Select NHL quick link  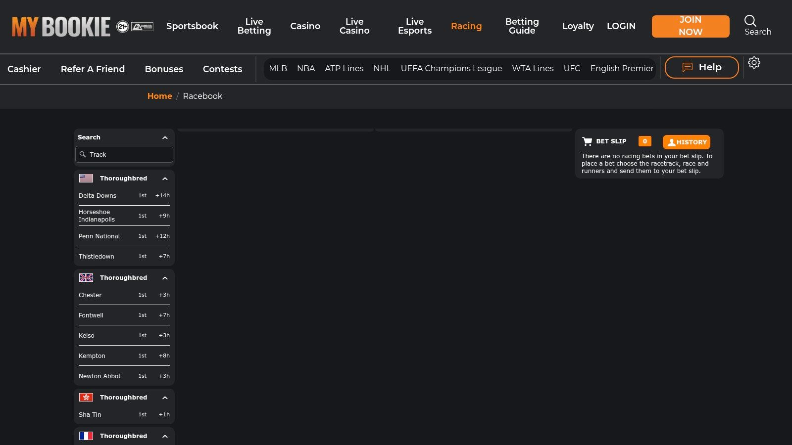pyautogui.click(x=382, y=68)
